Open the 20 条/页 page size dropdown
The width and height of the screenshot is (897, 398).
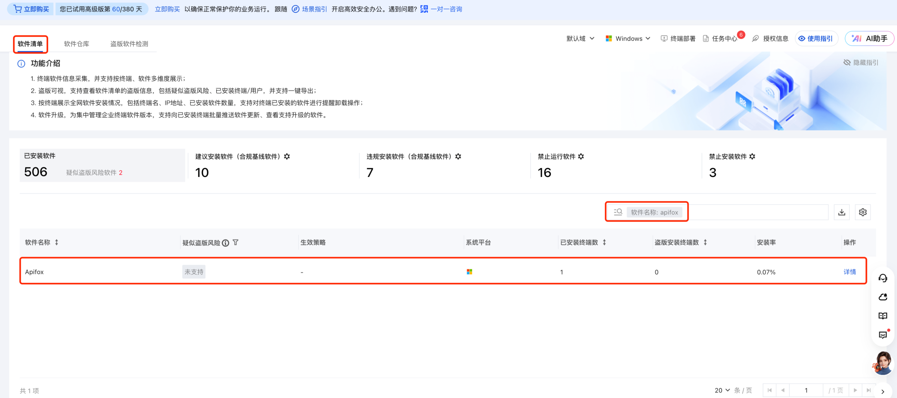tap(722, 390)
